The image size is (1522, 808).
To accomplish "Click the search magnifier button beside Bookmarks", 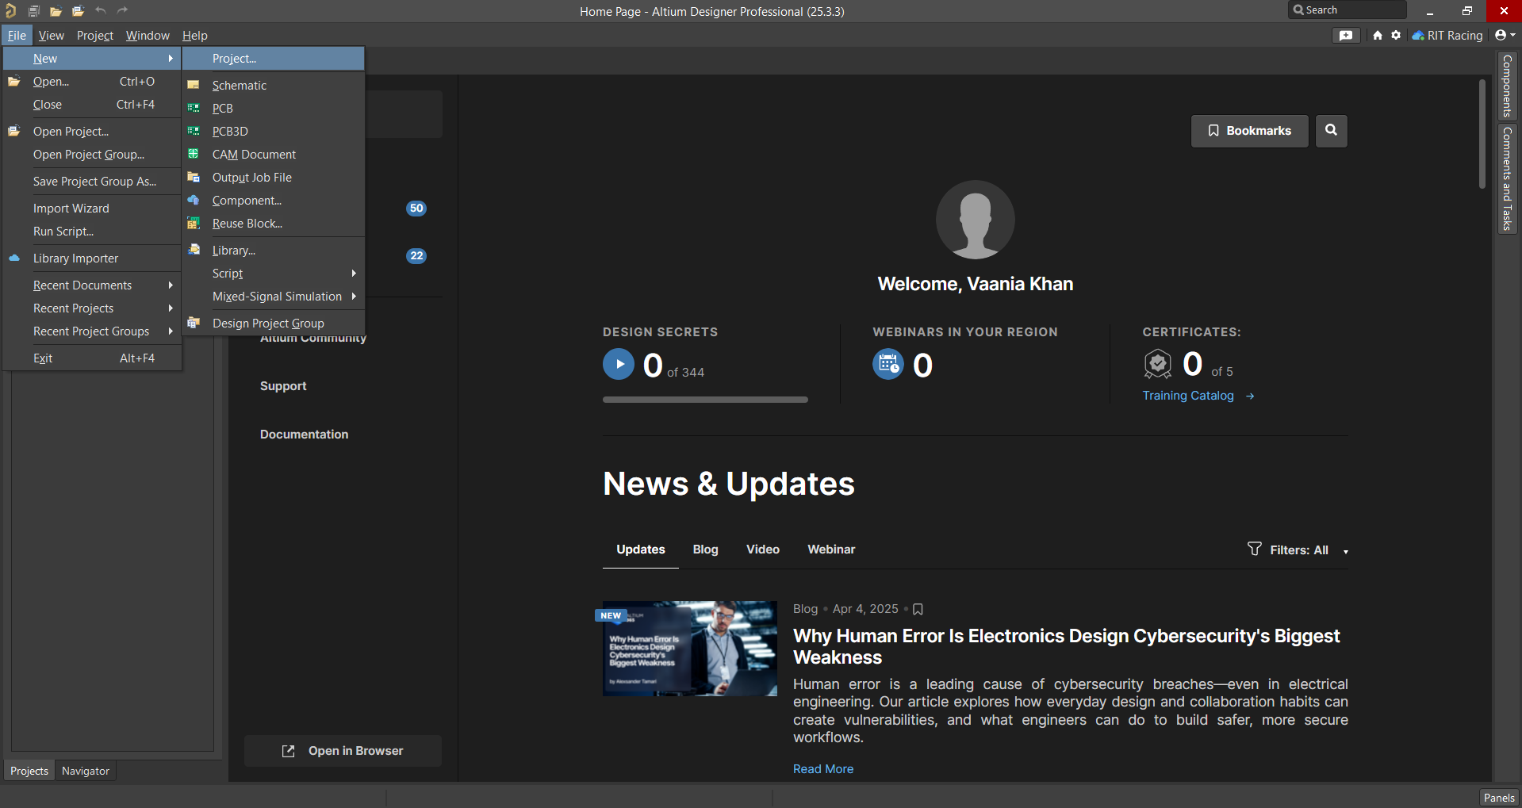I will (x=1332, y=131).
